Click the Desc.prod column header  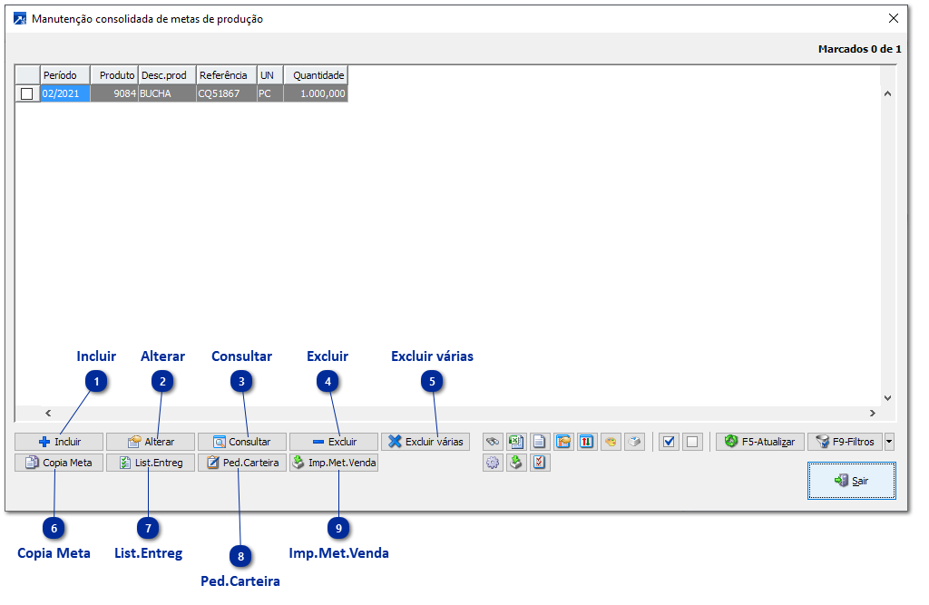[x=167, y=75]
